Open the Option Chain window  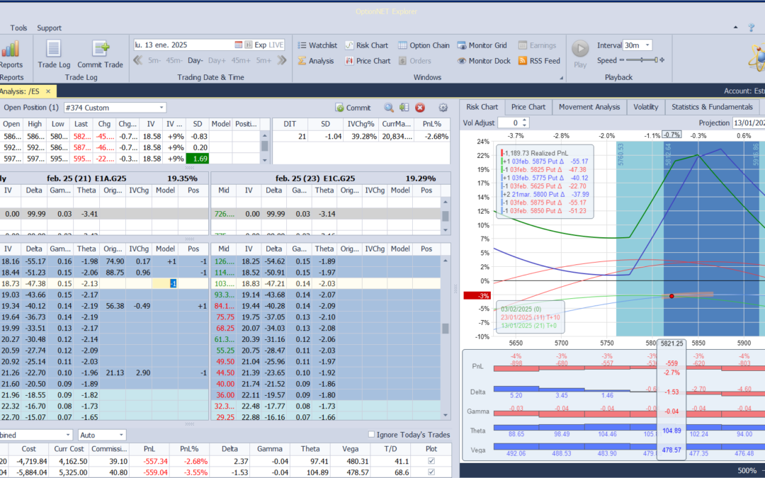click(x=424, y=45)
